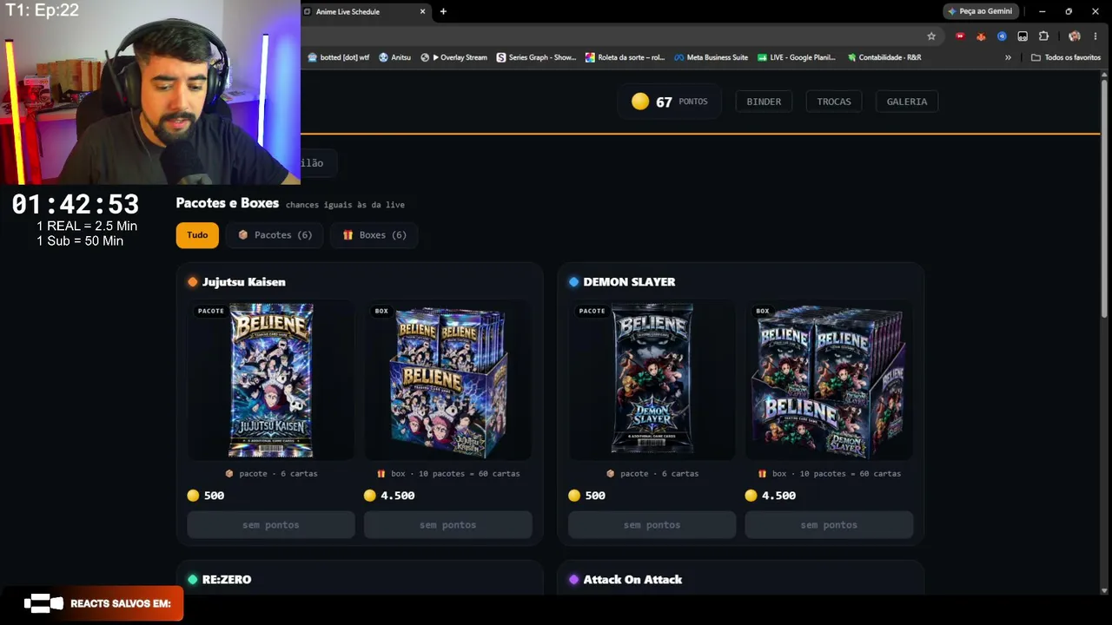The image size is (1112, 625).
Task: Click the Demon Slayer pack image
Action: click(x=652, y=378)
